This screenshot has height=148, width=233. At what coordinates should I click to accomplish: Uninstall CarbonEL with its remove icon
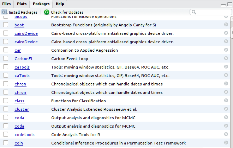pos(226,58)
